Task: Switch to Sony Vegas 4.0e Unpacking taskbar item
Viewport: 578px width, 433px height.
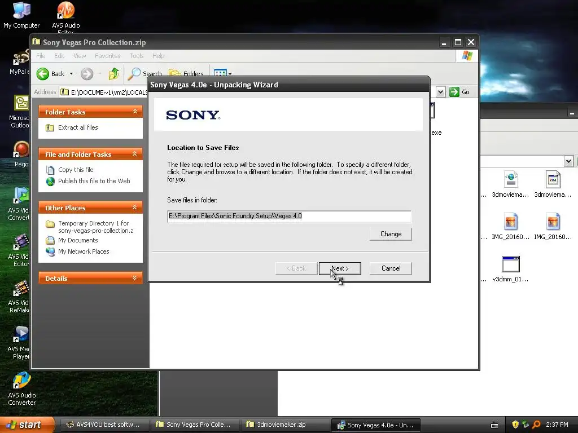Action: point(375,425)
